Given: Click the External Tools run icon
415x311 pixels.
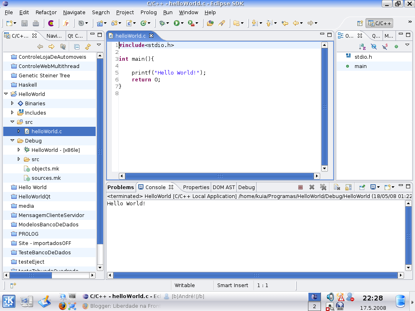Looking at the screenshot, I should (x=191, y=23).
